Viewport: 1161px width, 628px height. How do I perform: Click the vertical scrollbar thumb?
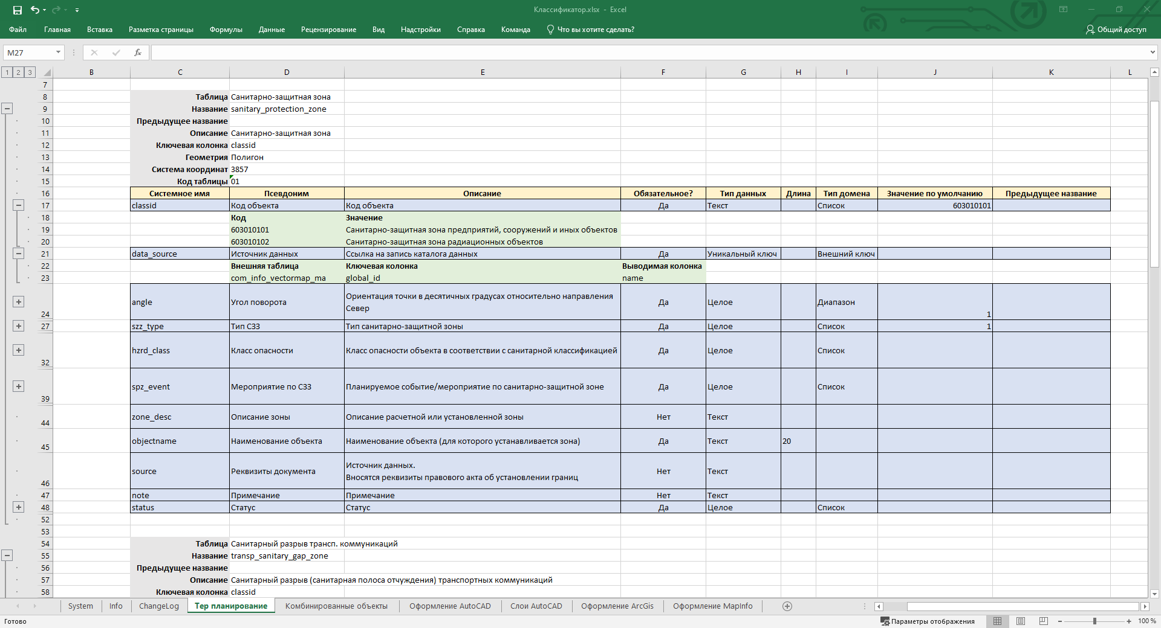click(1154, 184)
